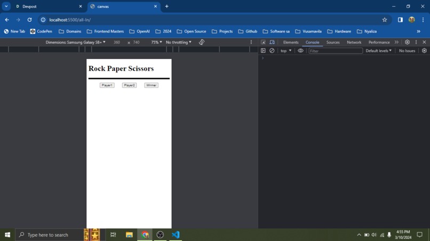Open console settings gear
This screenshot has height=241, width=430.
pyautogui.click(x=424, y=51)
